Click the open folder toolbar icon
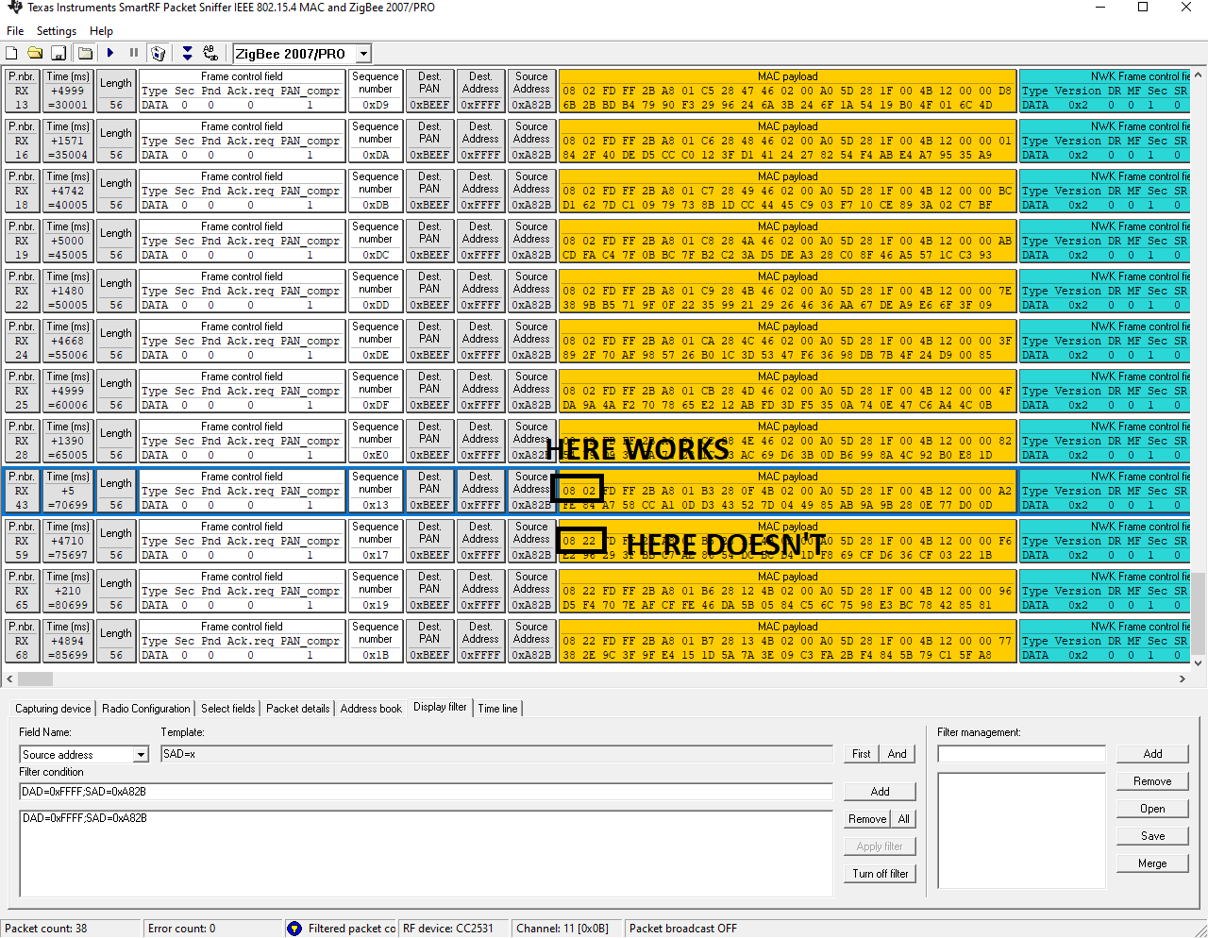 [35, 54]
